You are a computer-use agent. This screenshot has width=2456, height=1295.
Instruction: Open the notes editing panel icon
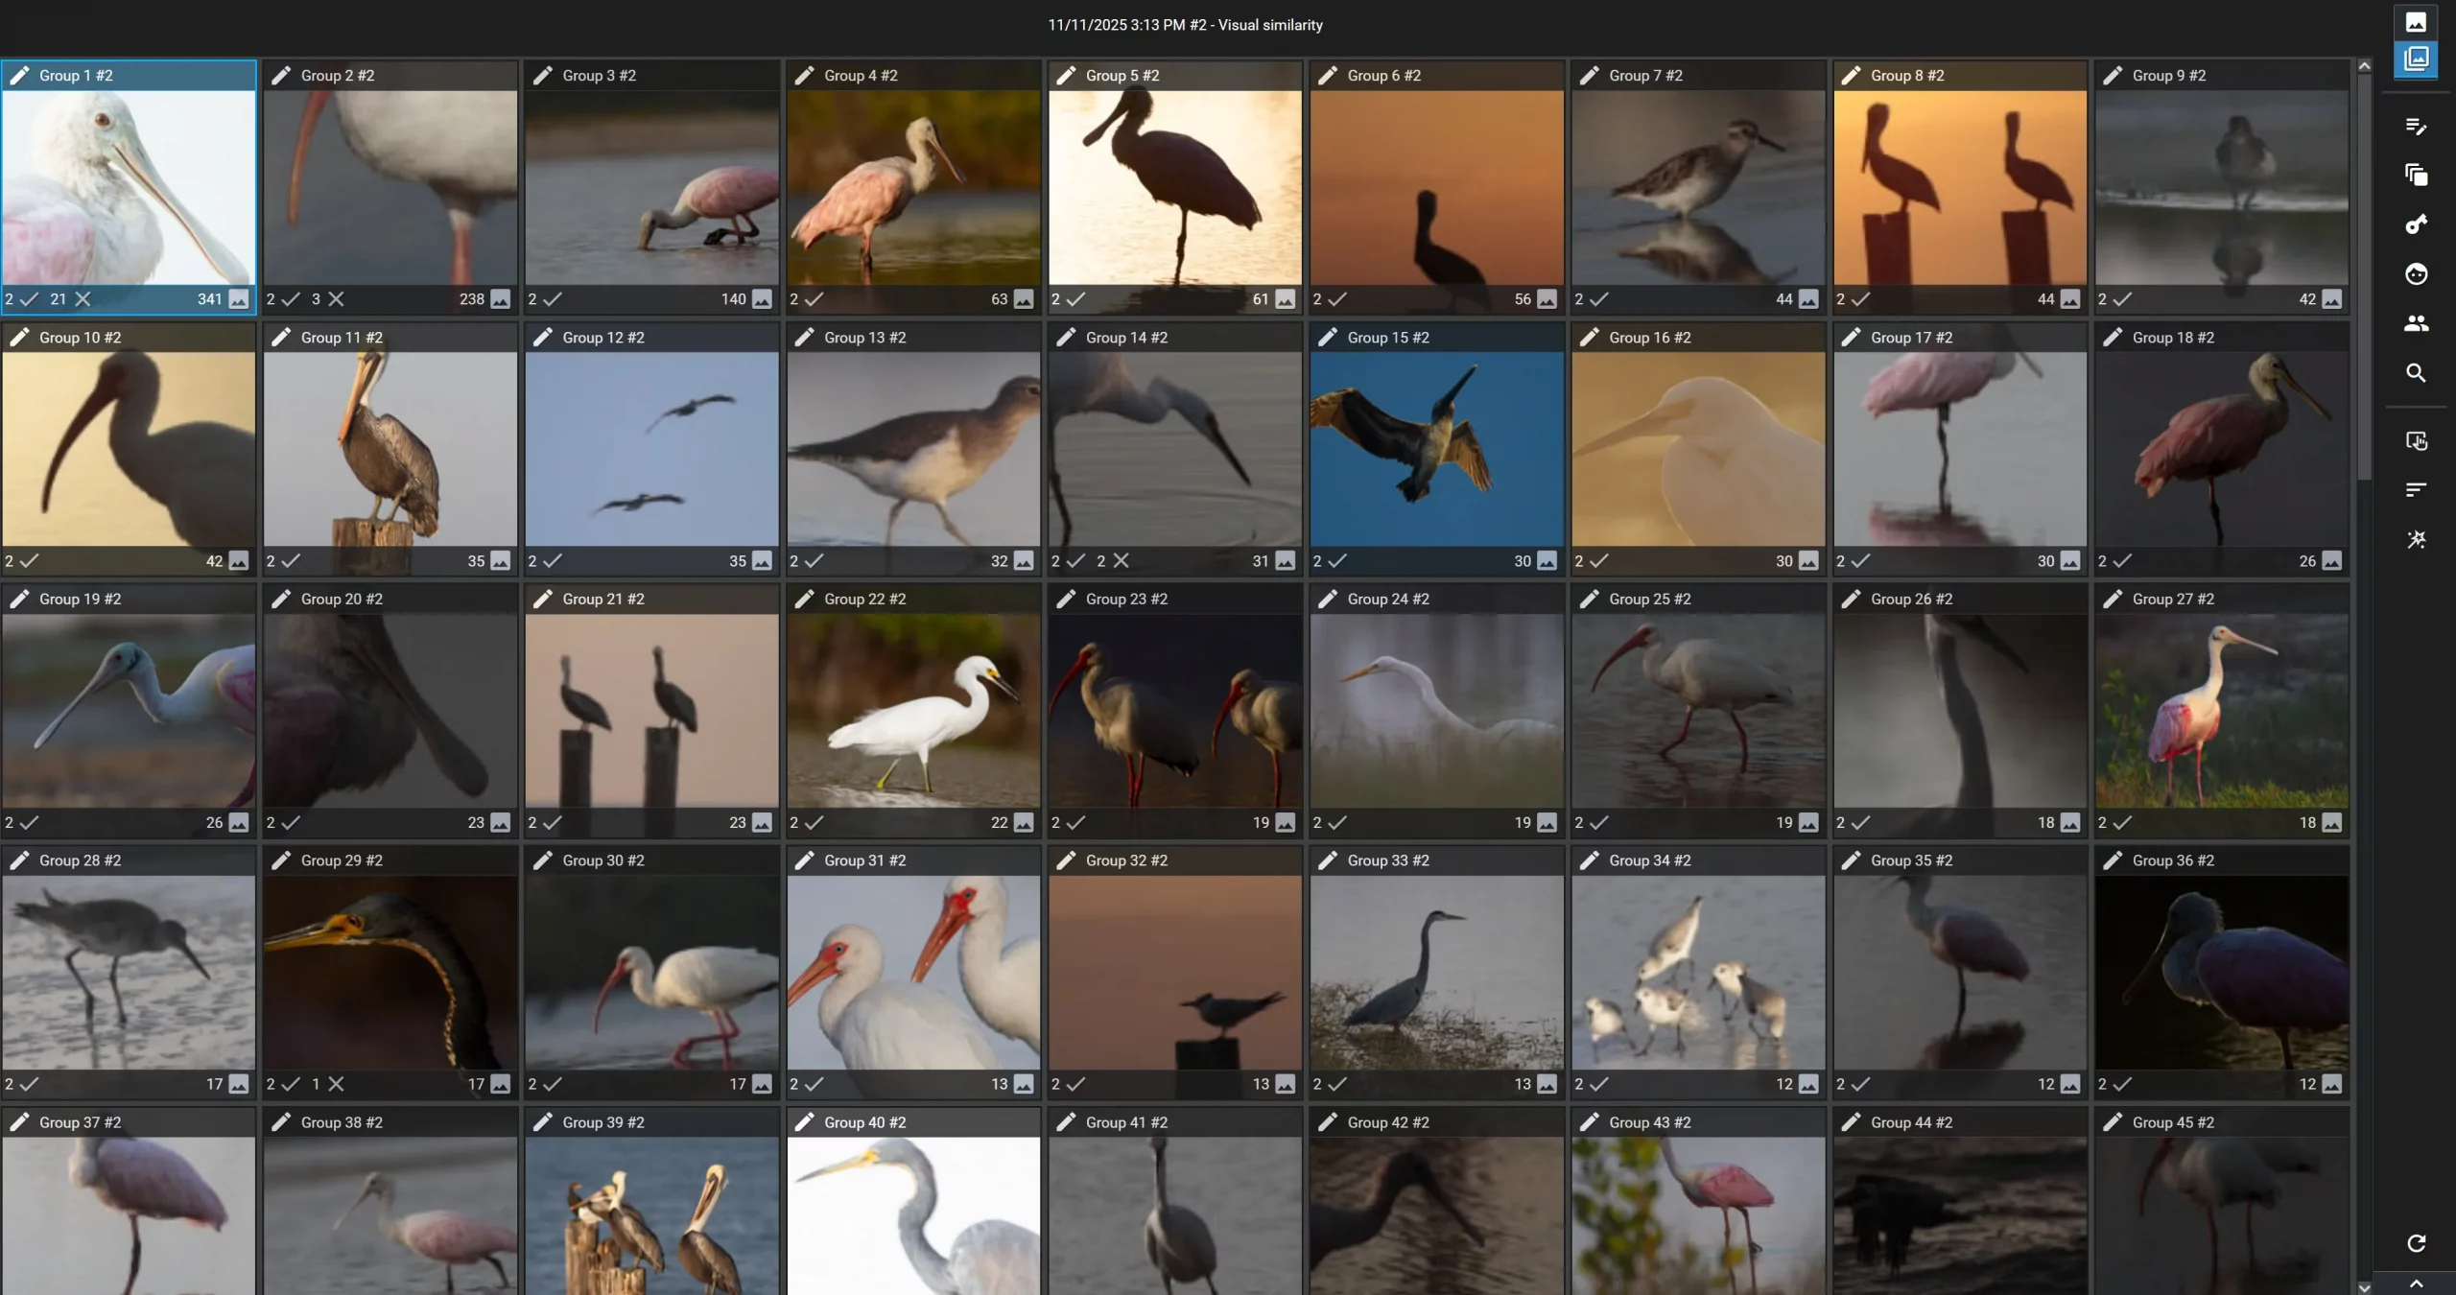(2417, 127)
